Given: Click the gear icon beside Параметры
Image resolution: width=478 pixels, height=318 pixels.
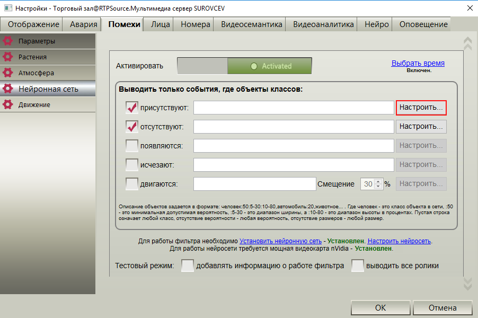Looking at the screenshot, I should pyautogui.click(x=7, y=41).
